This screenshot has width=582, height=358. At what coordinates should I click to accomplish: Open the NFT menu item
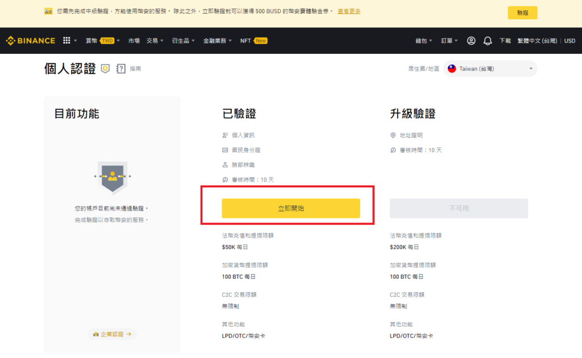point(253,41)
